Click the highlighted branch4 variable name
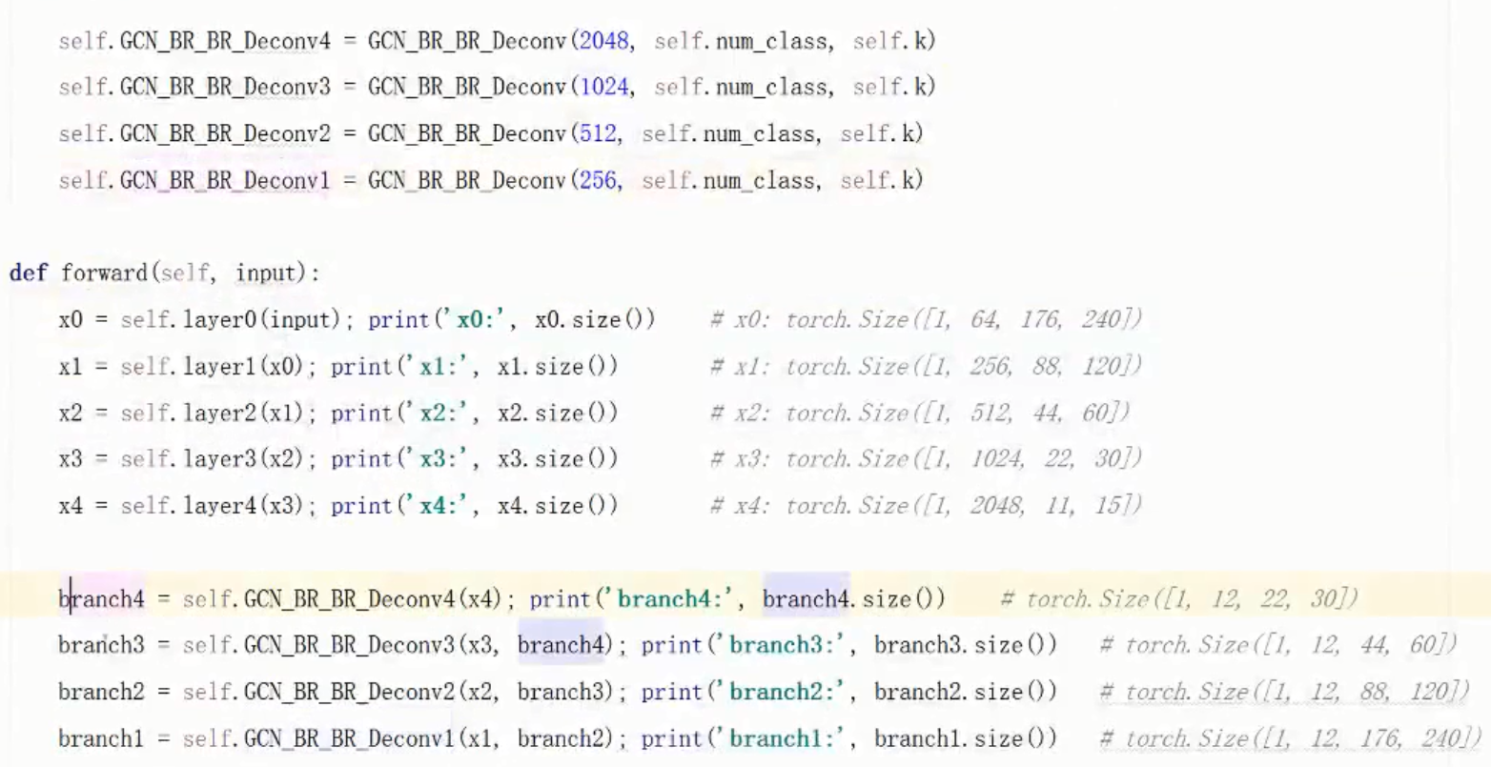This screenshot has height=767, width=1491. pyautogui.click(x=100, y=598)
